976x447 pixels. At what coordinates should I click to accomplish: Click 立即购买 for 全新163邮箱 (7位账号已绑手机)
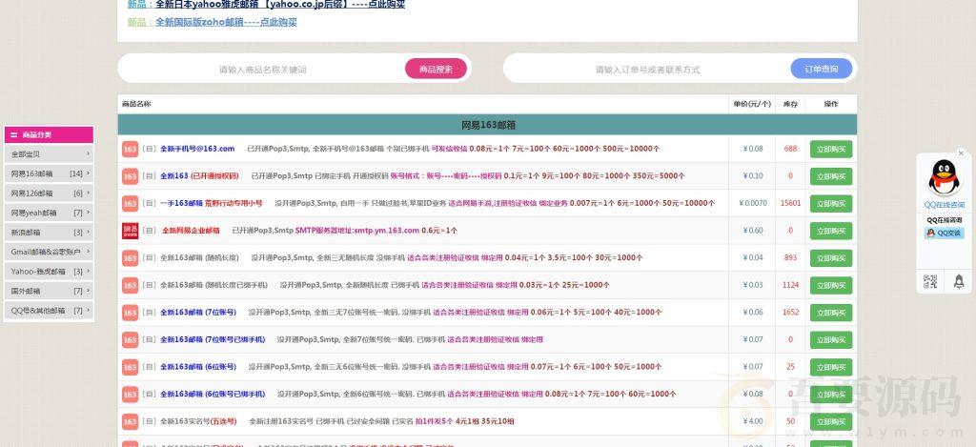pos(831,340)
